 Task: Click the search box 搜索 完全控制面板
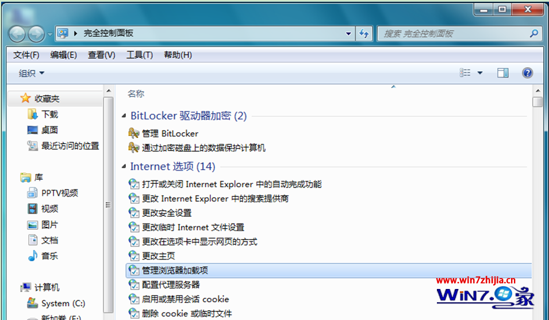460,33
